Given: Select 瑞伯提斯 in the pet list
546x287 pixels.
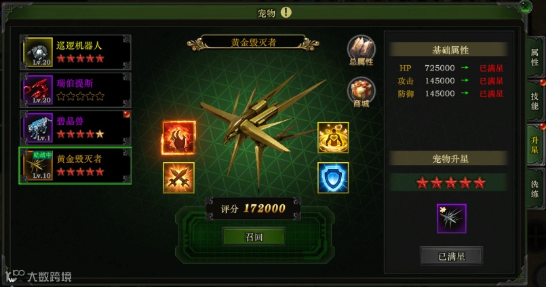Looking at the screenshot, I should pyautogui.click(x=75, y=90).
